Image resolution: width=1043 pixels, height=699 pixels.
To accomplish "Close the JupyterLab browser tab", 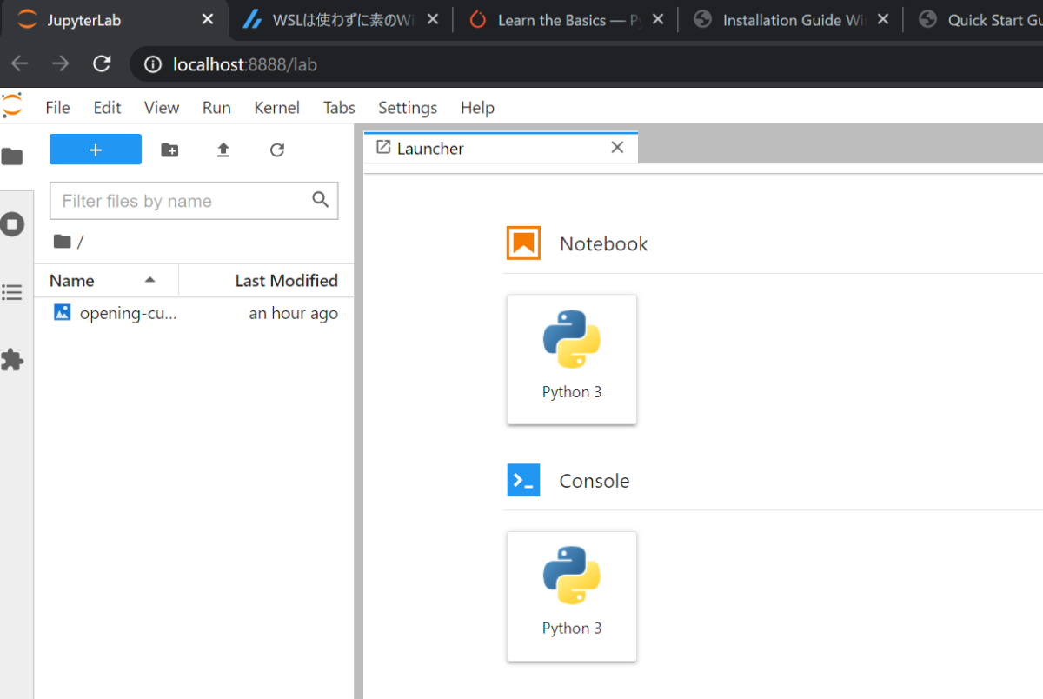I will (x=207, y=19).
